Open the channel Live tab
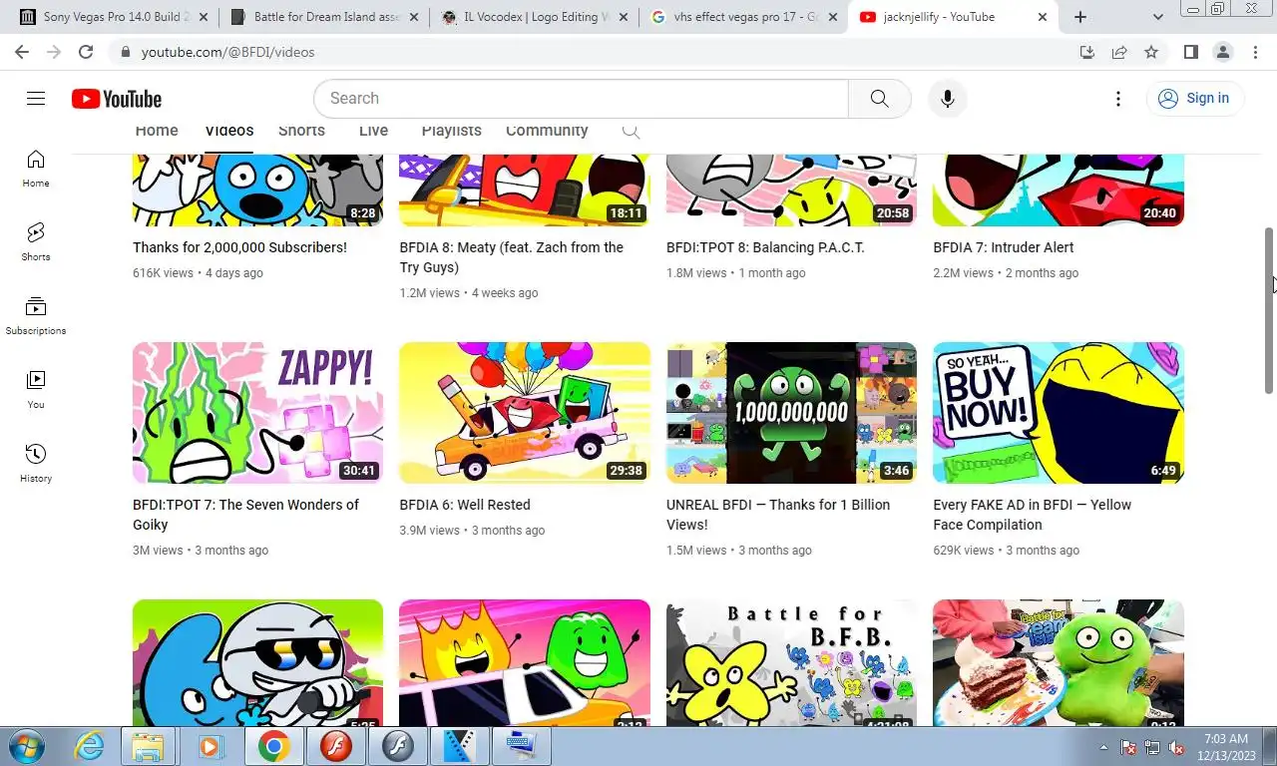Image resolution: width=1277 pixels, height=766 pixels. (x=373, y=131)
